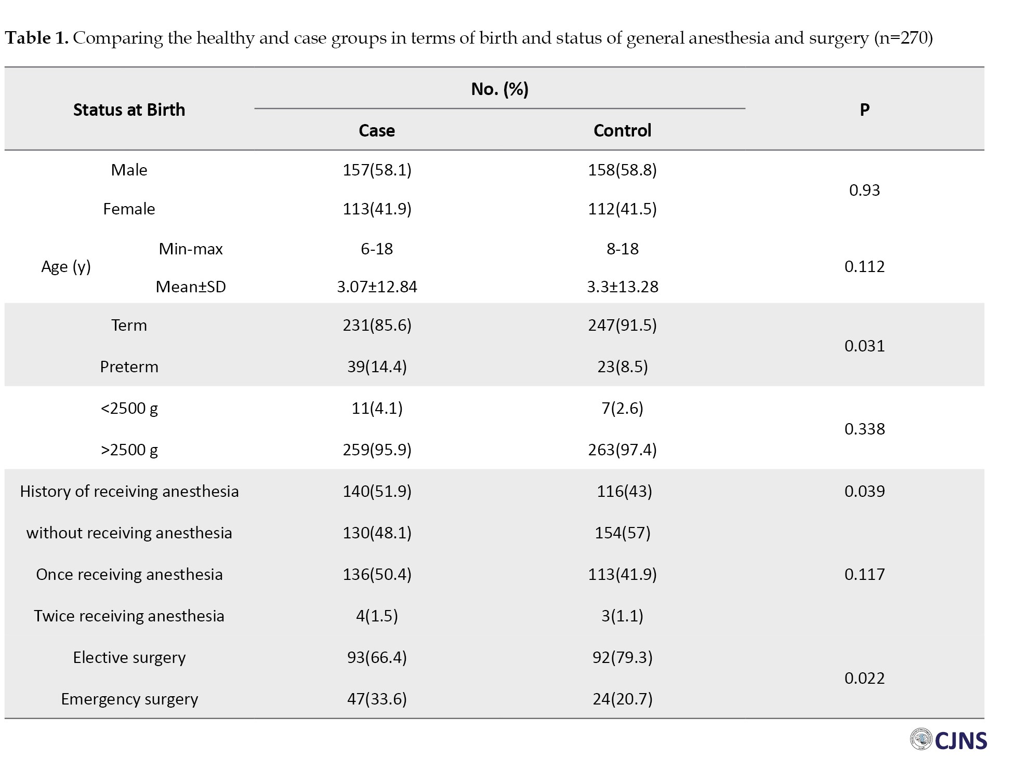
Task: Select the <2500 g row label
Action: (129, 408)
